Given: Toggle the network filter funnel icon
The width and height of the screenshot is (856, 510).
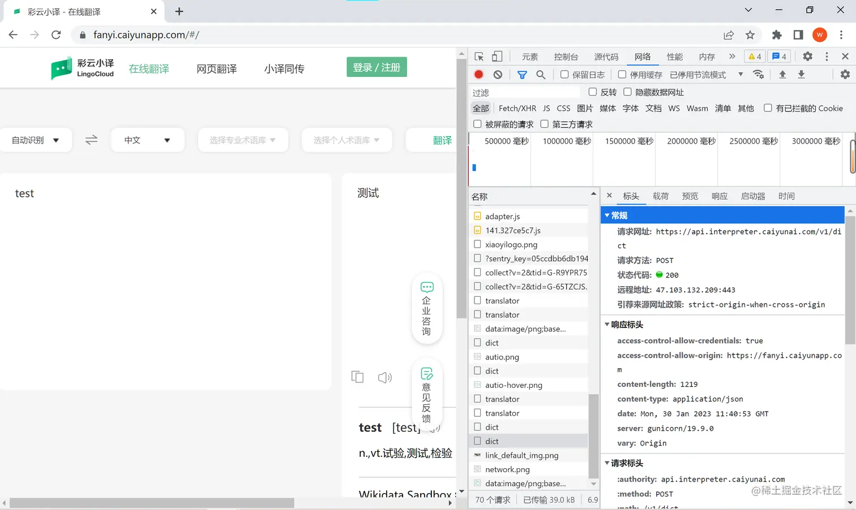Looking at the screenshot, I should point(522,75).
